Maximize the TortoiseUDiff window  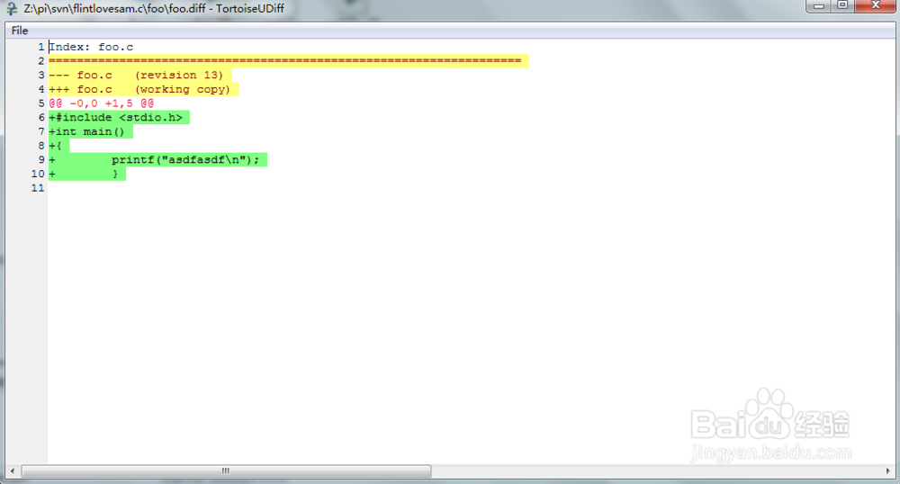click(842, 5)
